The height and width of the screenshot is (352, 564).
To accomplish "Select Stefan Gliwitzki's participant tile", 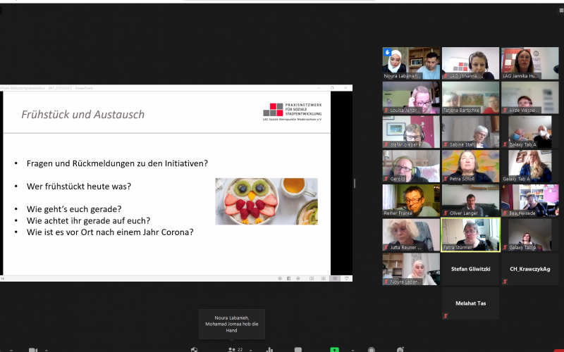I will coord(470,269).
